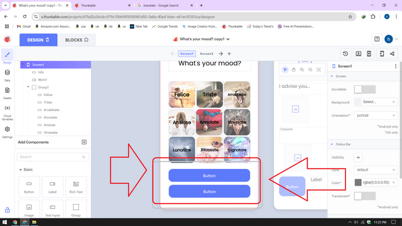Image resolution: width=402 pixels, height=226 pixels.
Task: Switch to the BLOCKS tab
Action: coord(77,40)
